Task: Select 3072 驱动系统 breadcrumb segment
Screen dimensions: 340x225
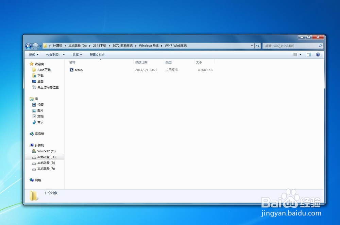Action: pos(122,46)
